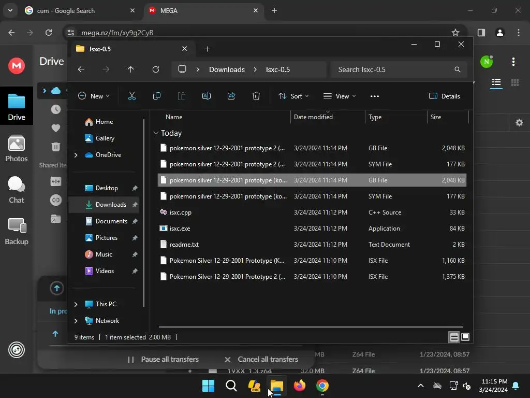Open Chrome tab list dropdown
530x398 pixels.
point(10,10)
